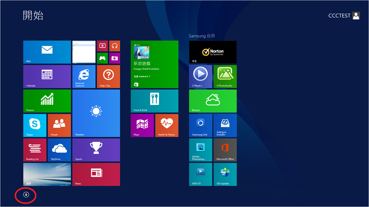Open the Mail tile

(x=47, y=52)
